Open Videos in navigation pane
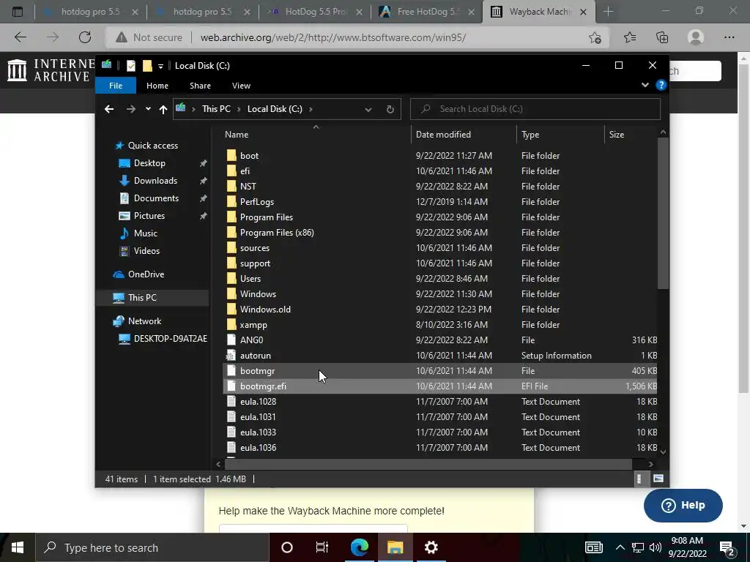The width and height of the screenshot is (750, 562). click(146, 251)
